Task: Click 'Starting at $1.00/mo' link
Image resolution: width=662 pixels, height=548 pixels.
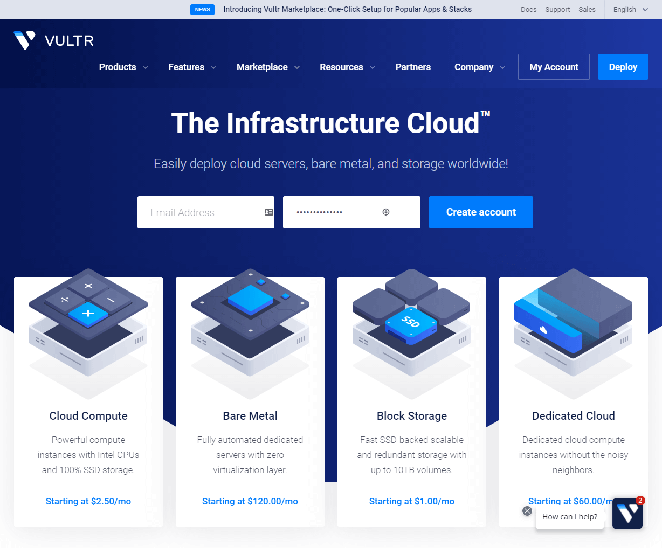Action: coord(412,501)
